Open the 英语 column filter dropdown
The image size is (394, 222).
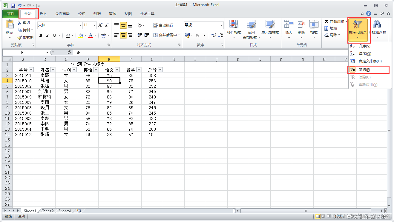point(96,70)
